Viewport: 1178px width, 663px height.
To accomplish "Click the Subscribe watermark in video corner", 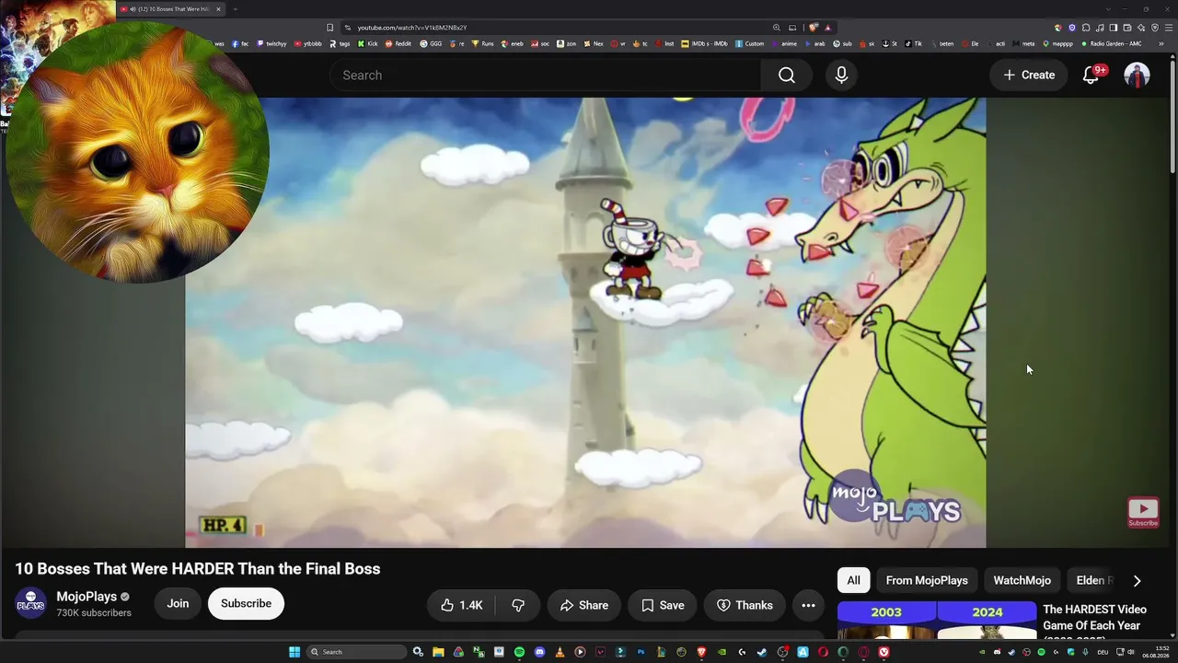I will click(1143, 513).
